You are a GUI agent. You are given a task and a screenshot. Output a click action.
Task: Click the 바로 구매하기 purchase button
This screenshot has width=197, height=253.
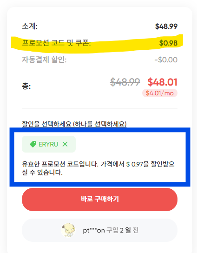(99, 200)
